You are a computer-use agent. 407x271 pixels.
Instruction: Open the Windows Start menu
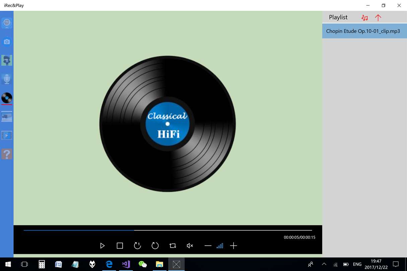point(8,264)
